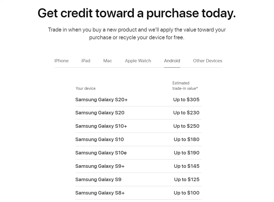
Task: Click the Samsung Galaxy S10+ device name
Action: click(x=101, y=126)
